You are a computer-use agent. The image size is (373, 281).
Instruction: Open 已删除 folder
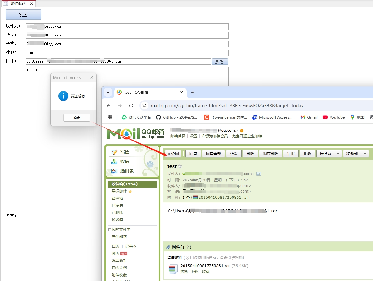[117, 213]
